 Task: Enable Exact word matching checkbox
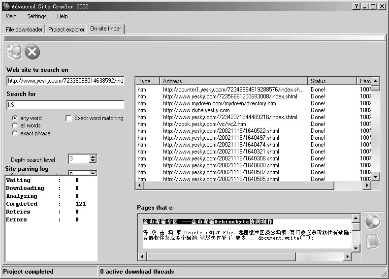pos(69,118)
